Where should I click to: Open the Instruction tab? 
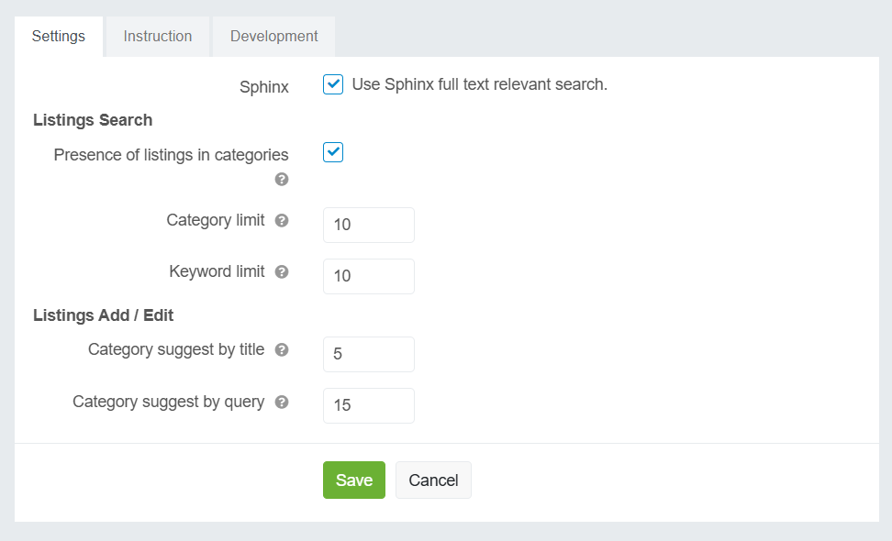(158, 37)
